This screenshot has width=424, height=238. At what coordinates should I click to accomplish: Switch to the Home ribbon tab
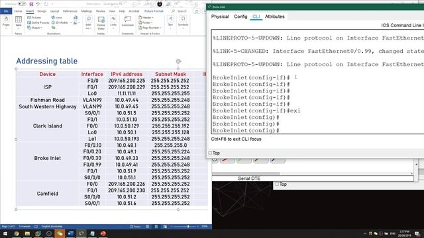click(x=18, y=11)
